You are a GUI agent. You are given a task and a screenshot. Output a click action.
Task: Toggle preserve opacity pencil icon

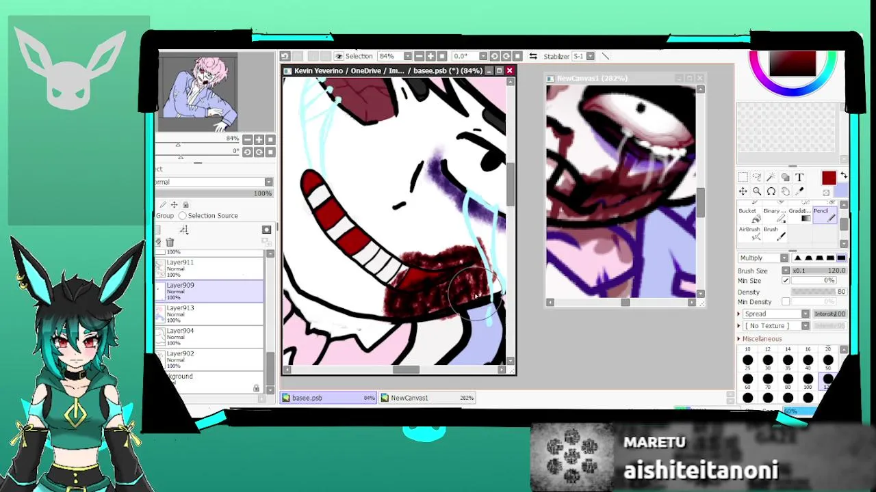coord(163,204)
